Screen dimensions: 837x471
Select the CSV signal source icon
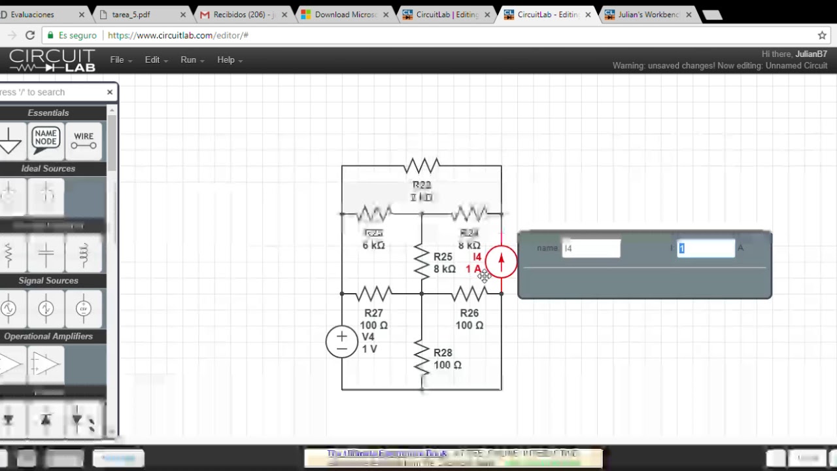[84, 309]
